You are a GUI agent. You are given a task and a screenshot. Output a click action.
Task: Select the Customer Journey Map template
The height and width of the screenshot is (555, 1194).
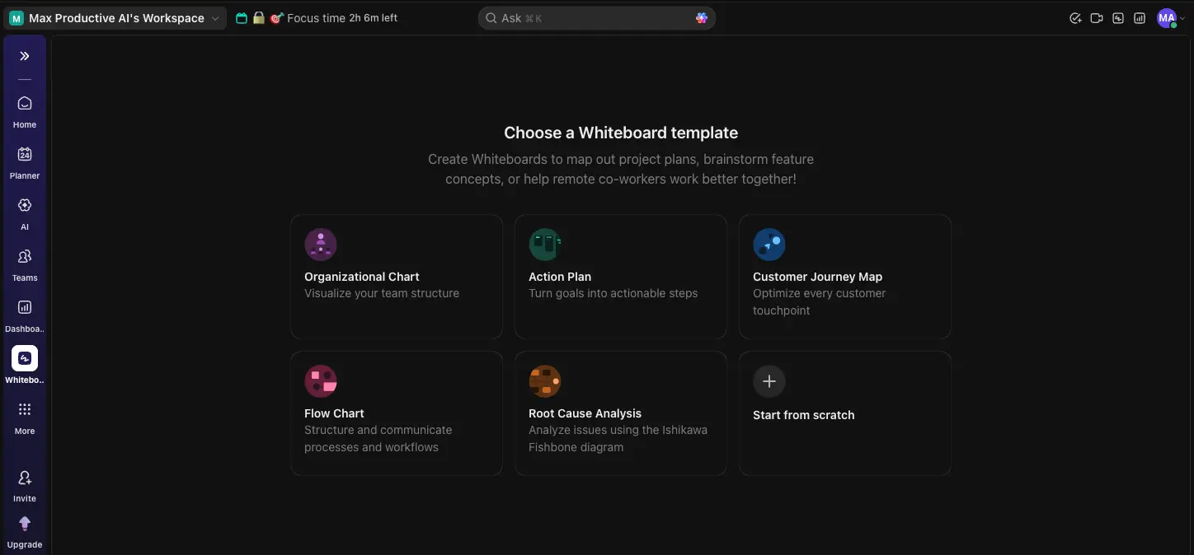(x=844, y=277)
